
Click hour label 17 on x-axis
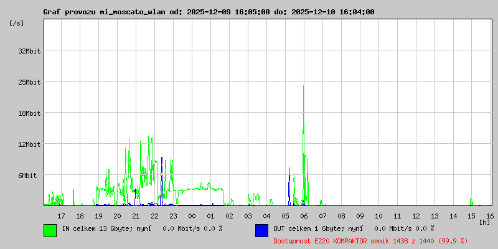pyautogui.click(x=61, y=216)
